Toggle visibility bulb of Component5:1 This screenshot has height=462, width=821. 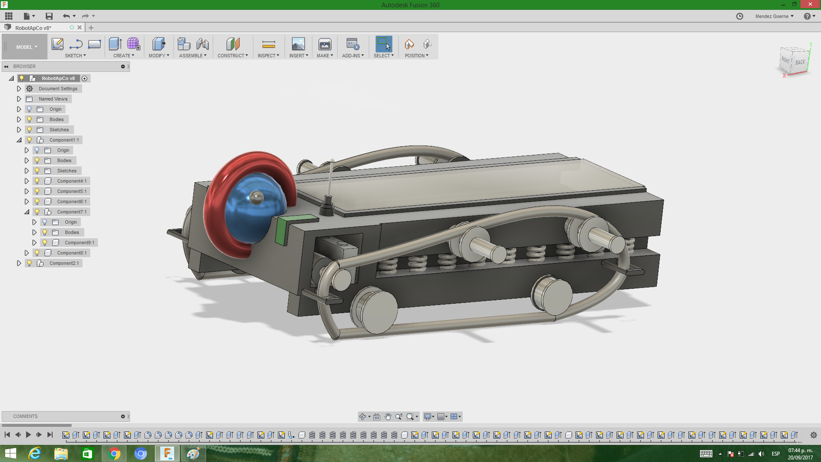click(37, 191)
